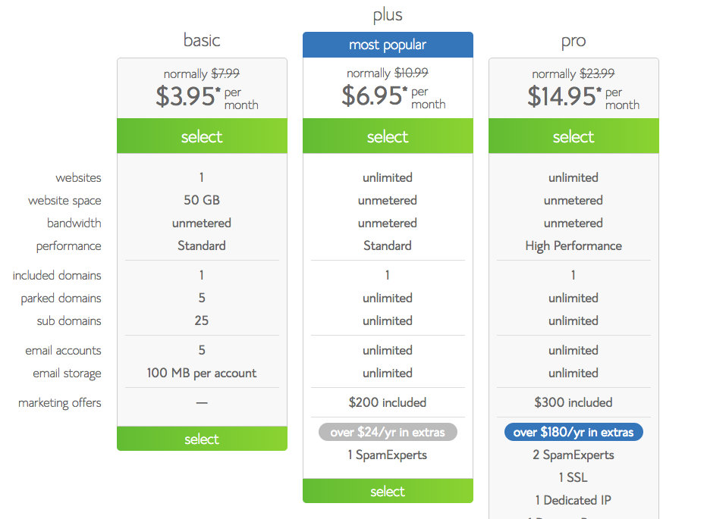Select the basic plan heading
707x519 pixels.
click(202, 39)
